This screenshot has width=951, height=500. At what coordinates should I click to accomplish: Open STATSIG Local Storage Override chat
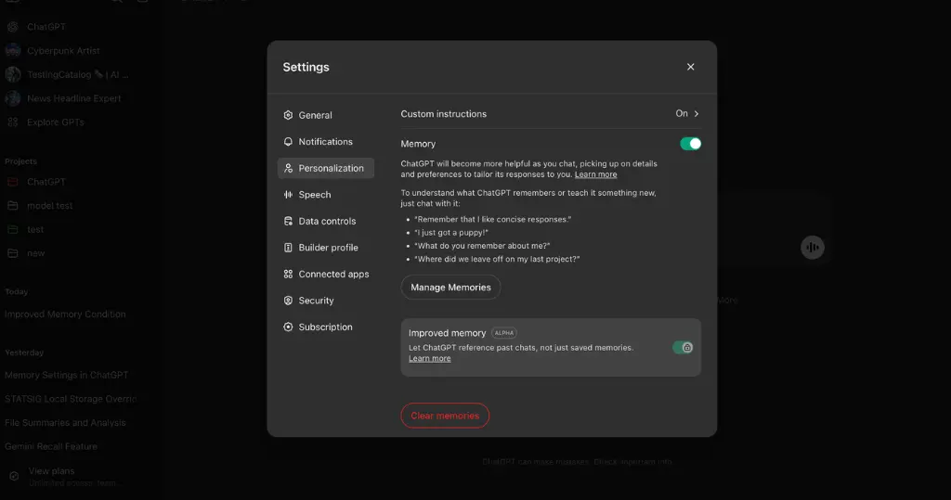[x=69, y=399]
